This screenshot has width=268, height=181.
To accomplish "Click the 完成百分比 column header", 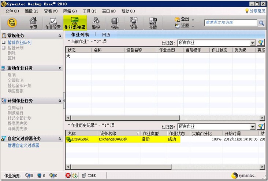I will (x=206, y=133).
